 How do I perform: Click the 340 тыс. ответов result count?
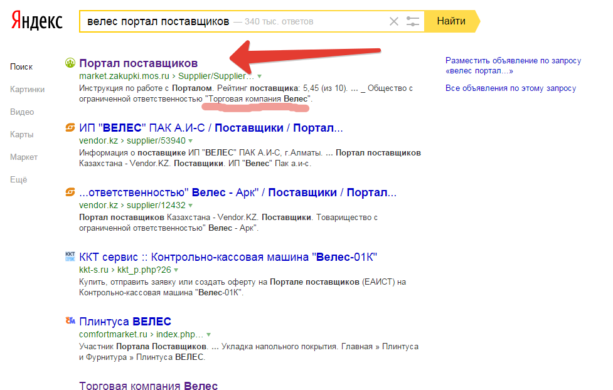tap(279, 21)
